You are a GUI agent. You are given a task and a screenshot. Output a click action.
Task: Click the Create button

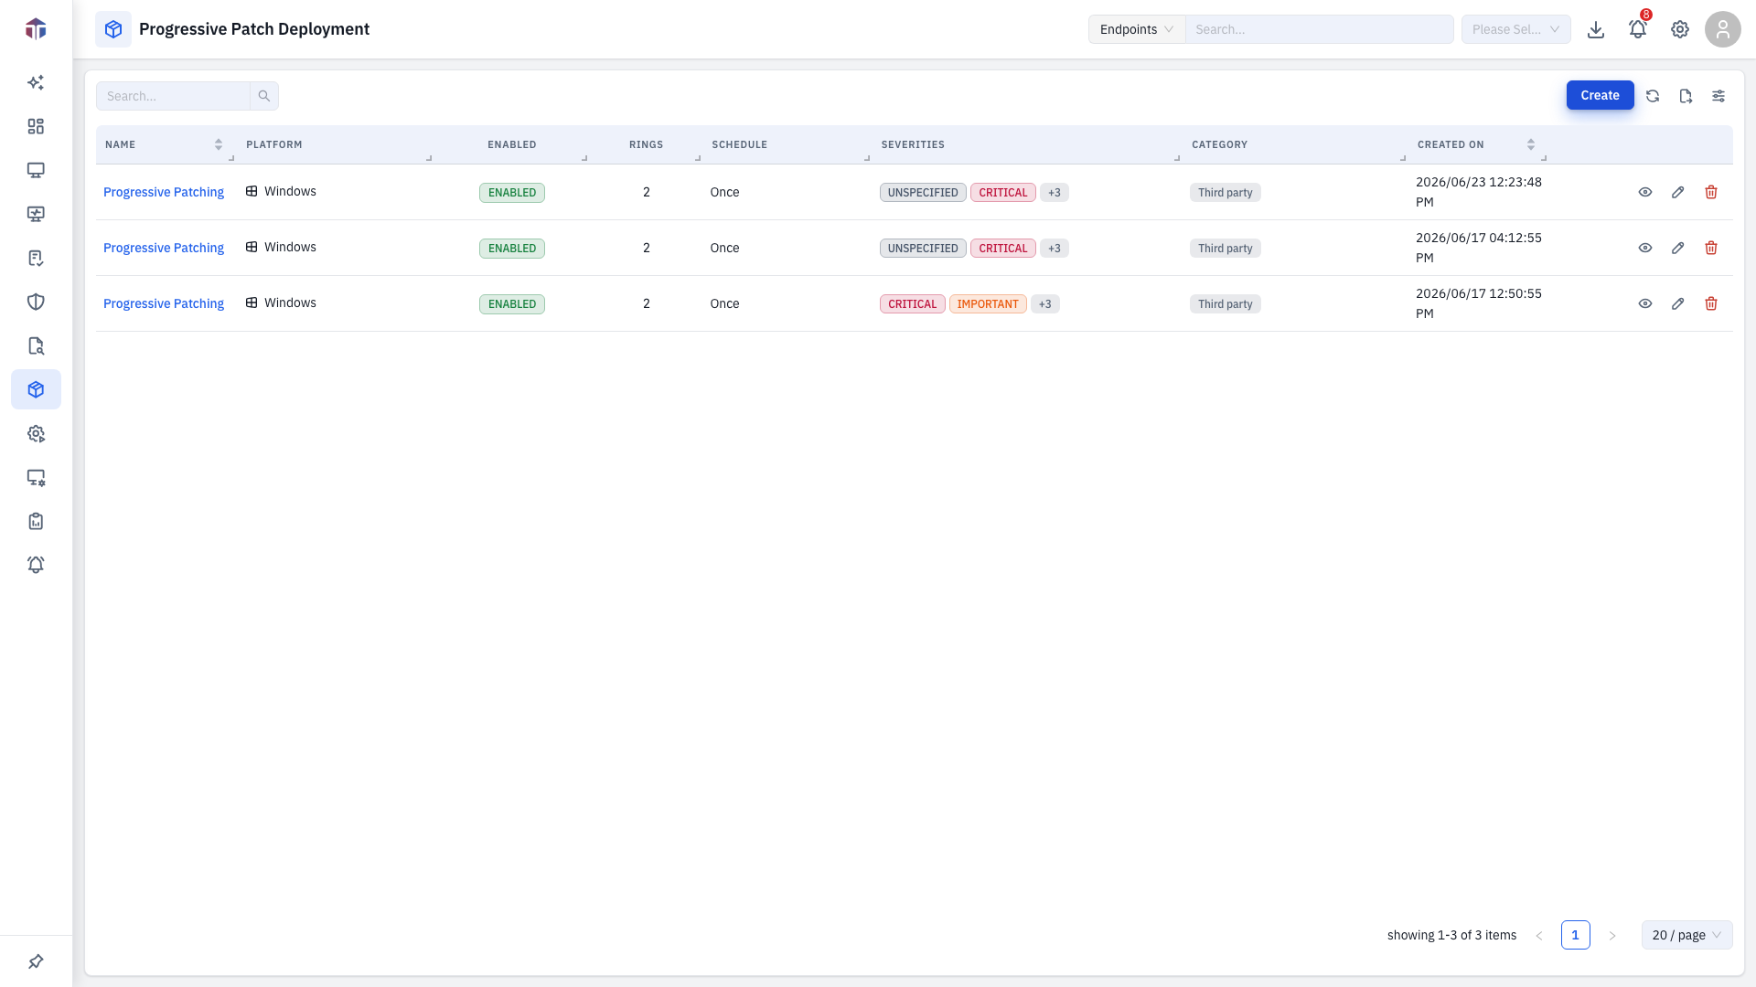[1600, 95]
